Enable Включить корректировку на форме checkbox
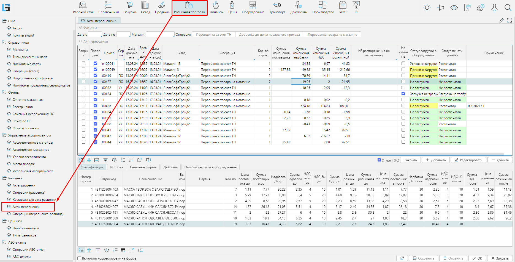This screenshot has height=262, width=515. point(79,258)
